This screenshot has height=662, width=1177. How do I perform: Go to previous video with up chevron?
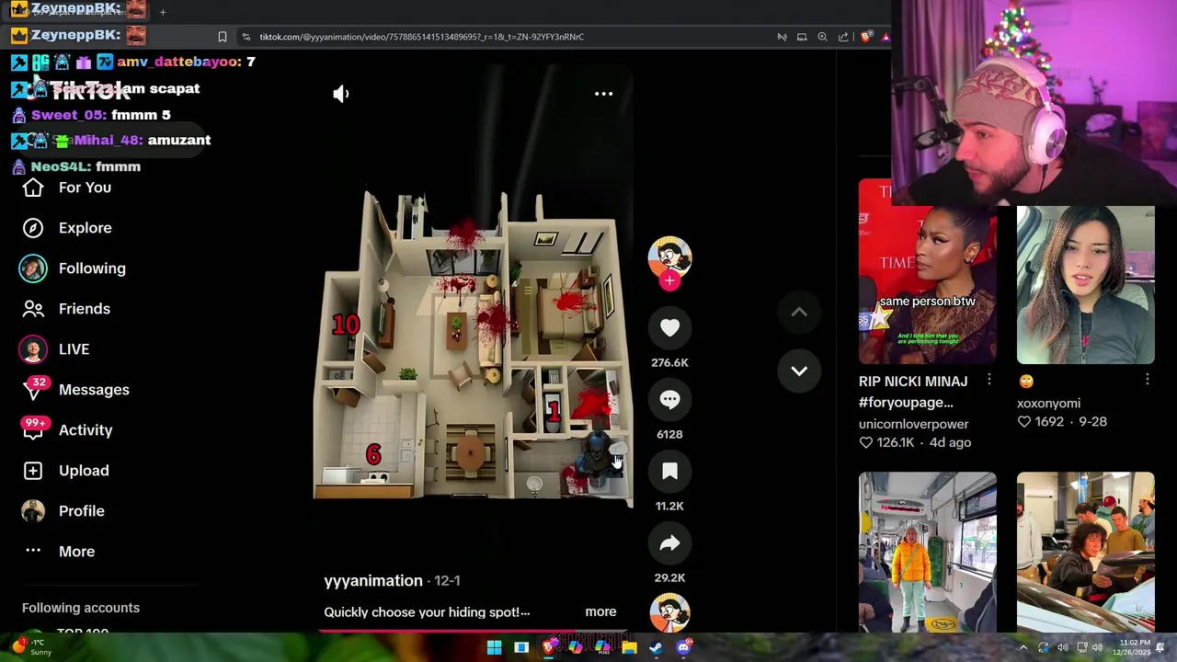pos(799,313)
